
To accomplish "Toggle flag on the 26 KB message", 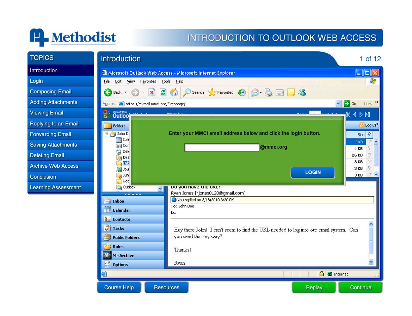I will [370, 155].
